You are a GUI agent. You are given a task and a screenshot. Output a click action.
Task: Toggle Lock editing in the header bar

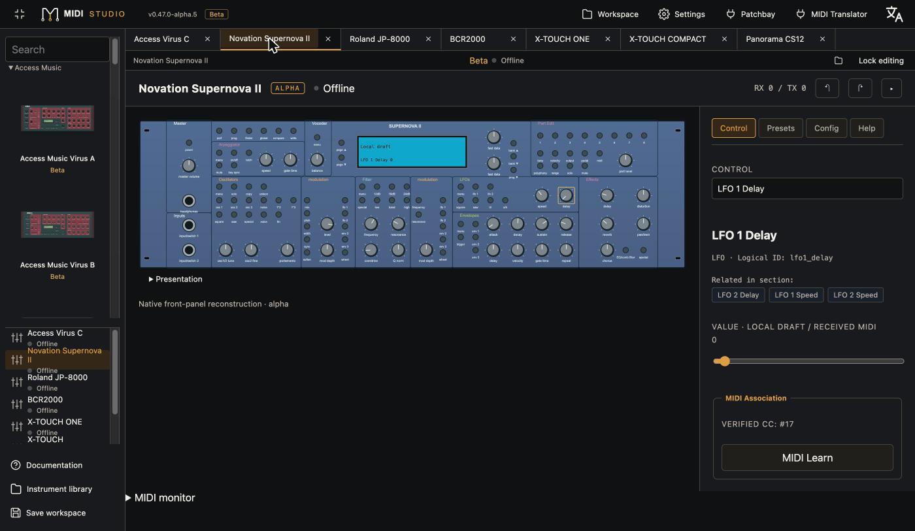[881, 61]
